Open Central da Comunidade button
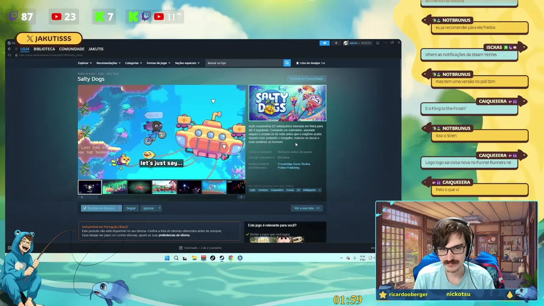544x306 pixels. (x=306, y=79)
